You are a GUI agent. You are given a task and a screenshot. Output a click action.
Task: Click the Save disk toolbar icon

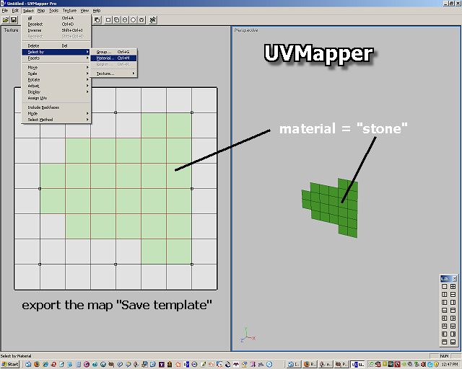[x=14, y=20]
